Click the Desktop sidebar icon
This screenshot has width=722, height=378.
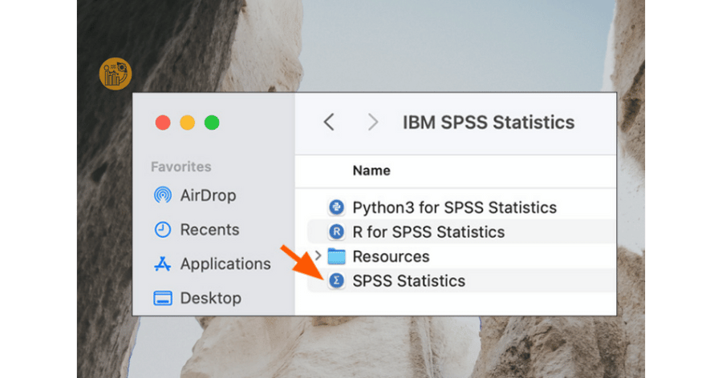point(163,298)
